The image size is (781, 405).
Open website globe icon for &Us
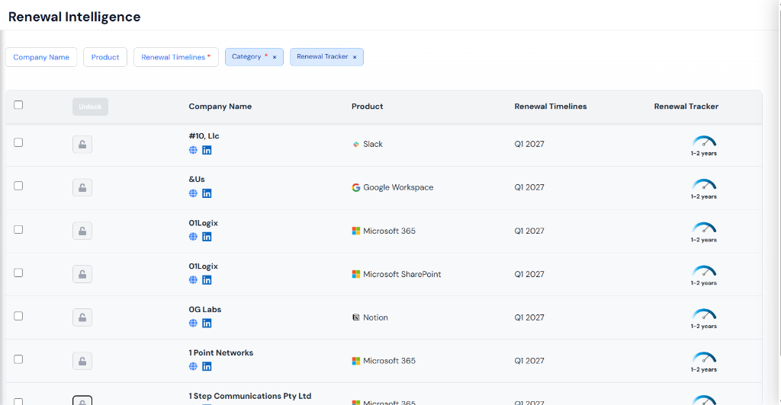pos(193,193)
